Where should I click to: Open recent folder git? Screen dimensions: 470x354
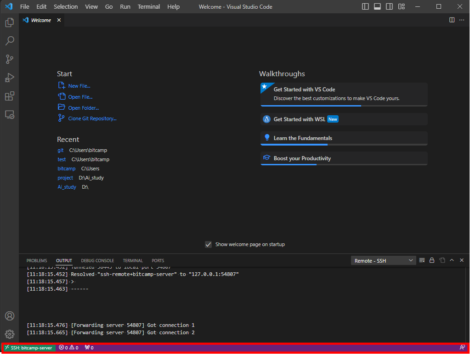click(61, 150)
